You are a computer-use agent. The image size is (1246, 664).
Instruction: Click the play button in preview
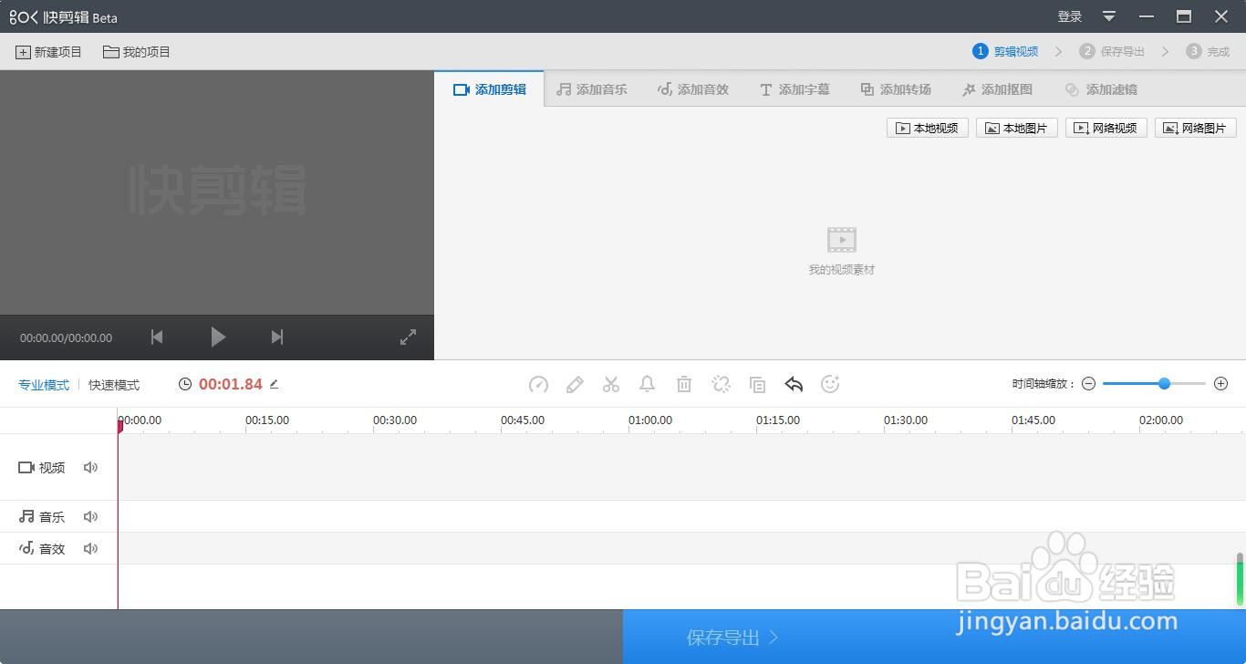click(217, 337)
